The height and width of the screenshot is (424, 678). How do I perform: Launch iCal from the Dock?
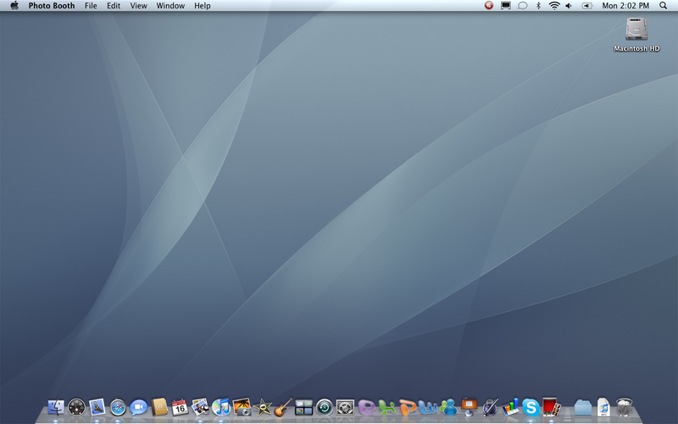180,407
